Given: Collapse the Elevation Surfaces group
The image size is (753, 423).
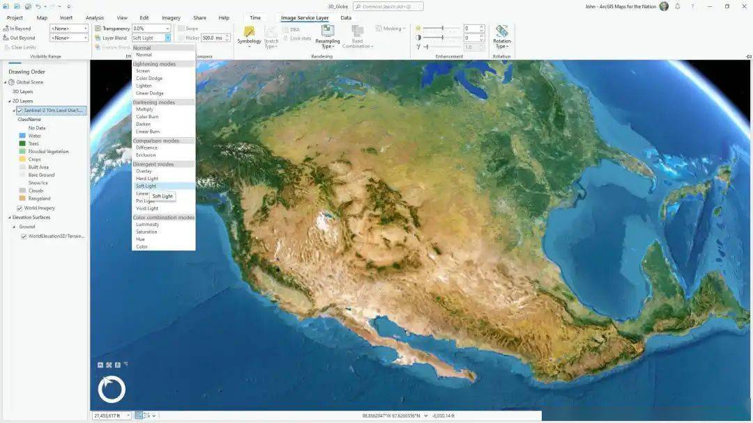Looking at the screenshot, I should coord(10,218).
